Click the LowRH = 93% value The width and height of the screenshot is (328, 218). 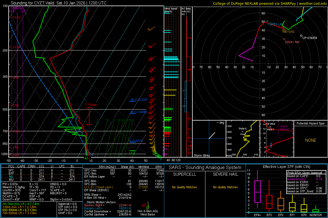(11, 190)
